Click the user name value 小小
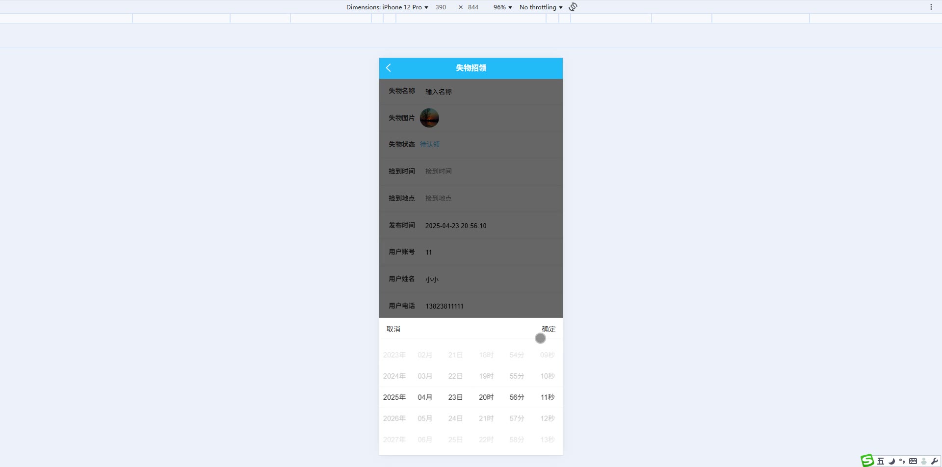Screen dimensions: 942x467 coord(432,279)
